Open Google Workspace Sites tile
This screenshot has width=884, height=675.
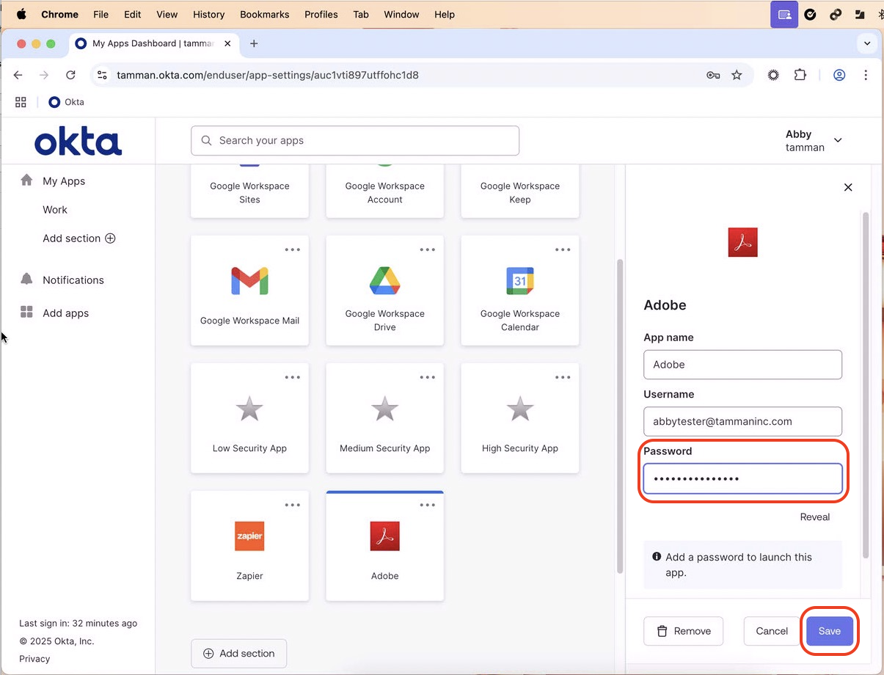click(x=249, y=191)
